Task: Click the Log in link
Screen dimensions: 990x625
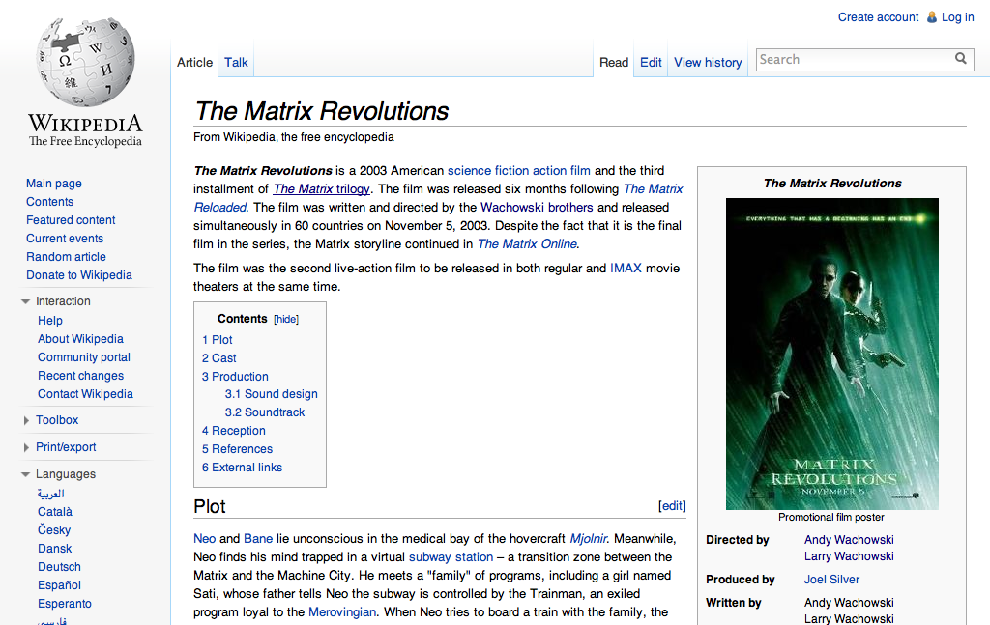Action: (958, 17)
